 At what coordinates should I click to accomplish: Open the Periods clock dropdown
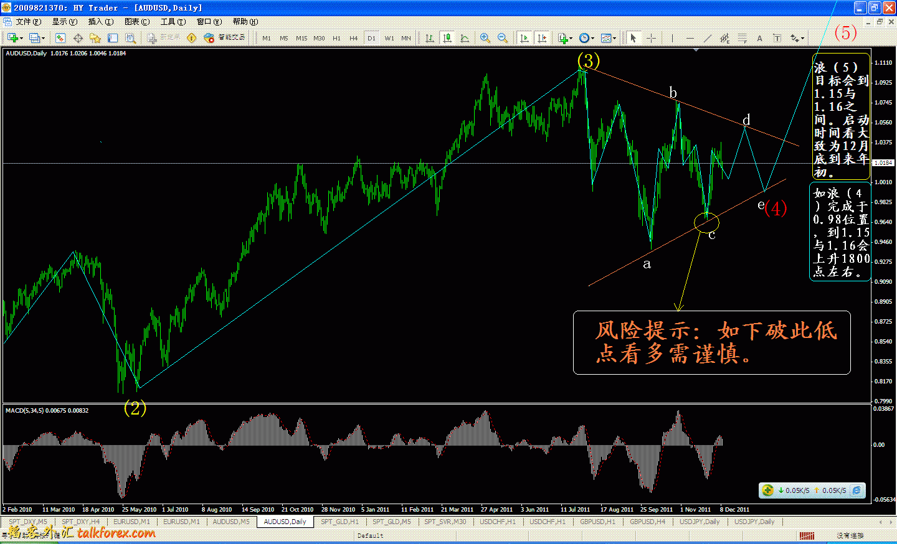pos(586,38)
